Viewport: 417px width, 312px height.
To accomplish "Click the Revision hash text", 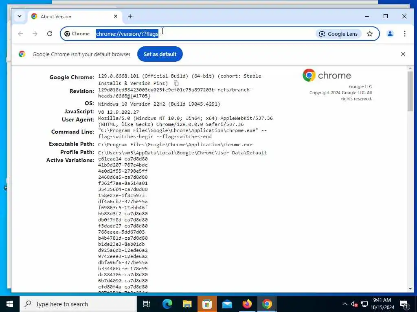I will (175, 93).
